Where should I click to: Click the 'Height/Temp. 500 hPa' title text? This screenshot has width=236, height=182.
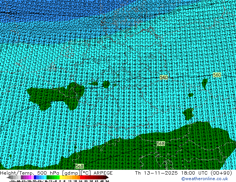[31, 173]
